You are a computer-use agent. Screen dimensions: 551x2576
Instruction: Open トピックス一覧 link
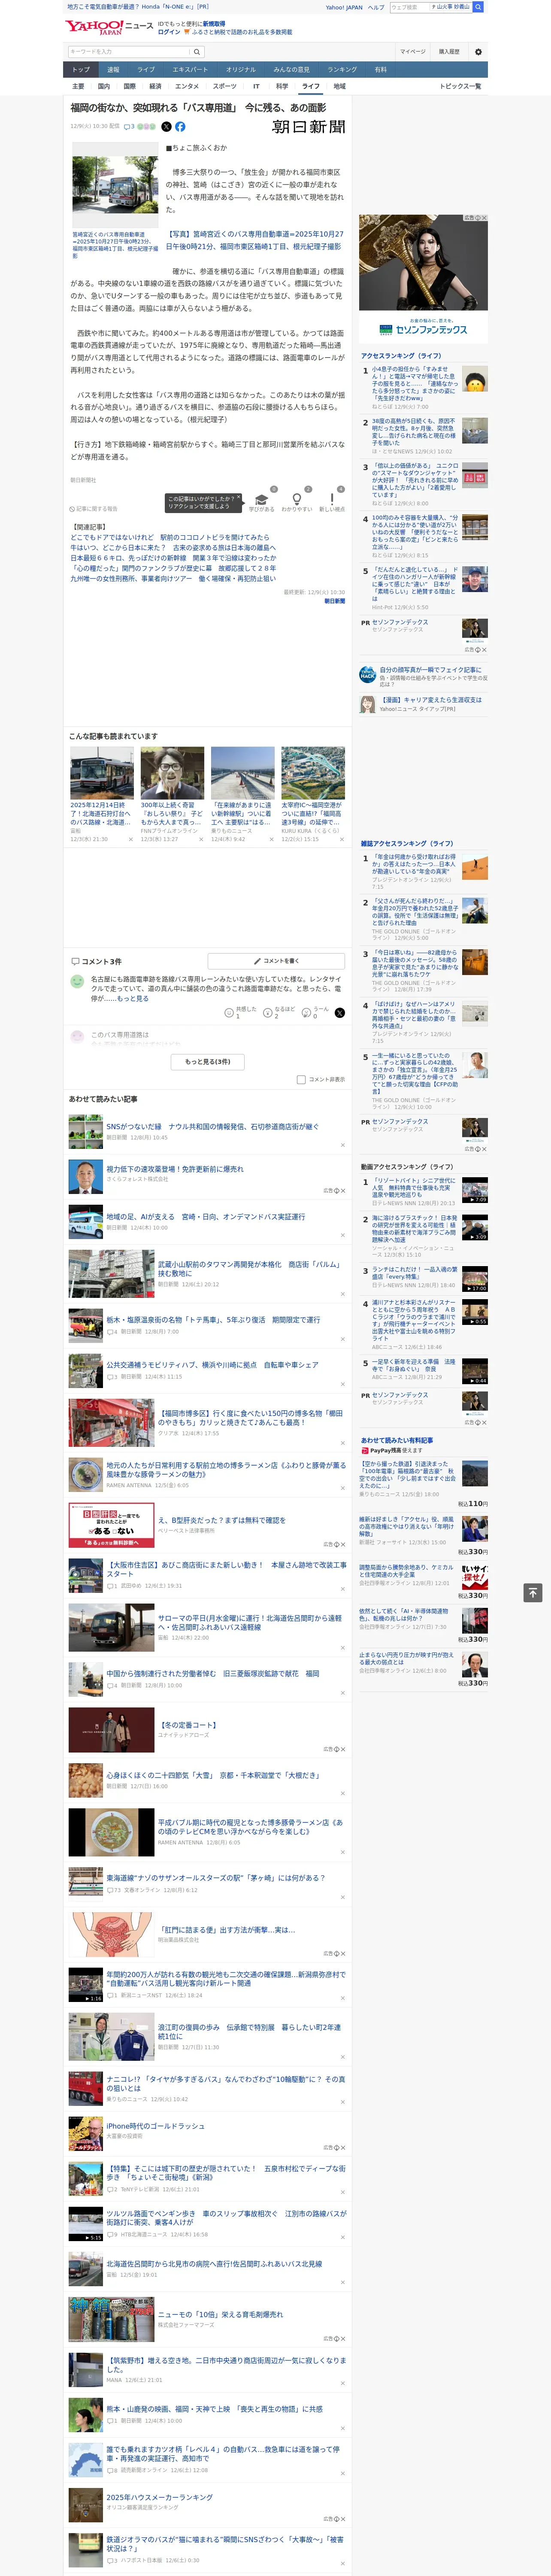point(460,86)
